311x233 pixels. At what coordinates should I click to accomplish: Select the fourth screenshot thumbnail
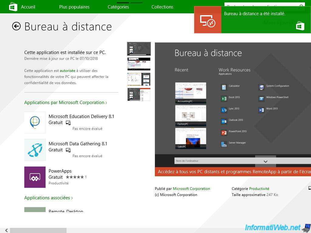pyautogui.click(x=139, y=94)
